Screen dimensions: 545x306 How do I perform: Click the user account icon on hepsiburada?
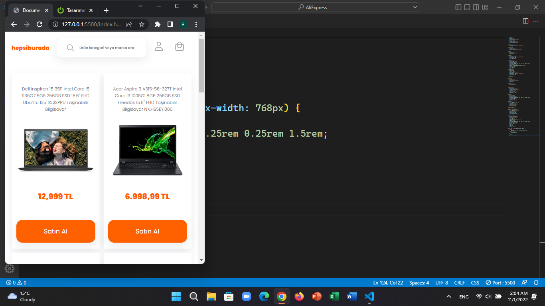pos(159,47)
